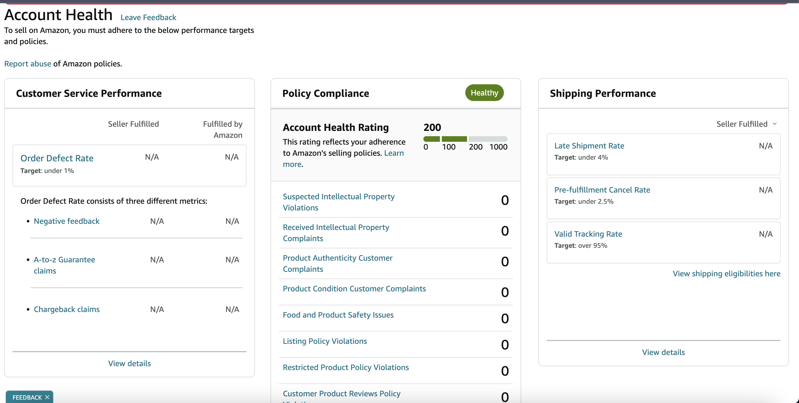Image resolution: width=799 pixels, height=403 pixels.
Task: Open Restricted Product Policy Violations
Action: 345,367
